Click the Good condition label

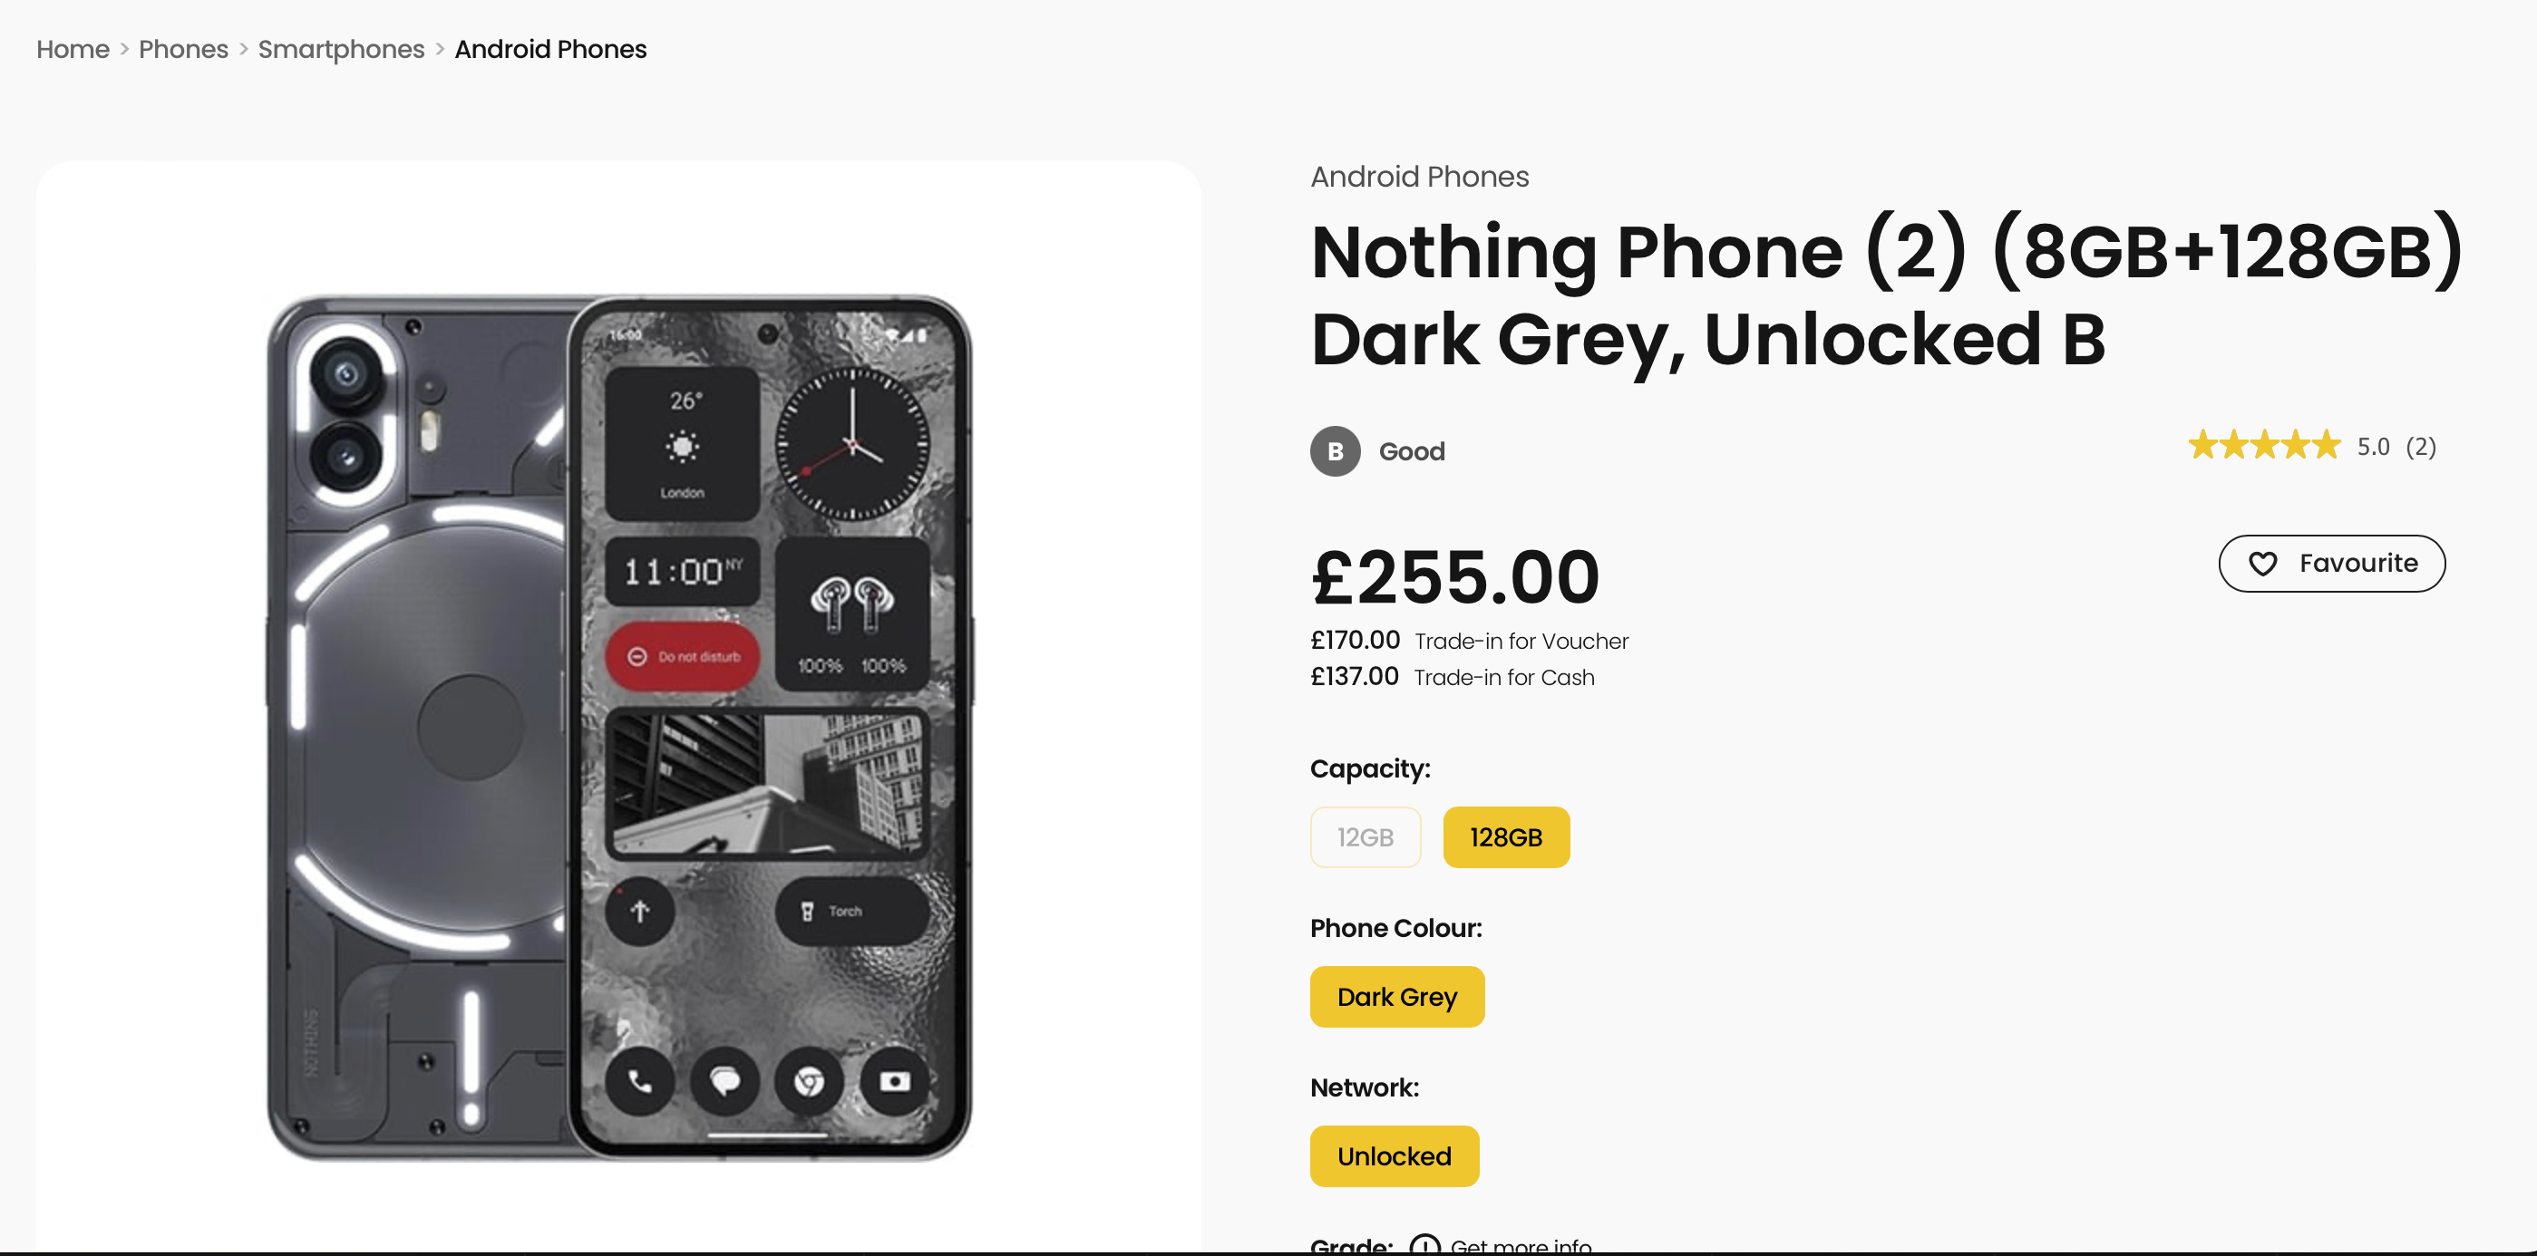point(1411,452)
